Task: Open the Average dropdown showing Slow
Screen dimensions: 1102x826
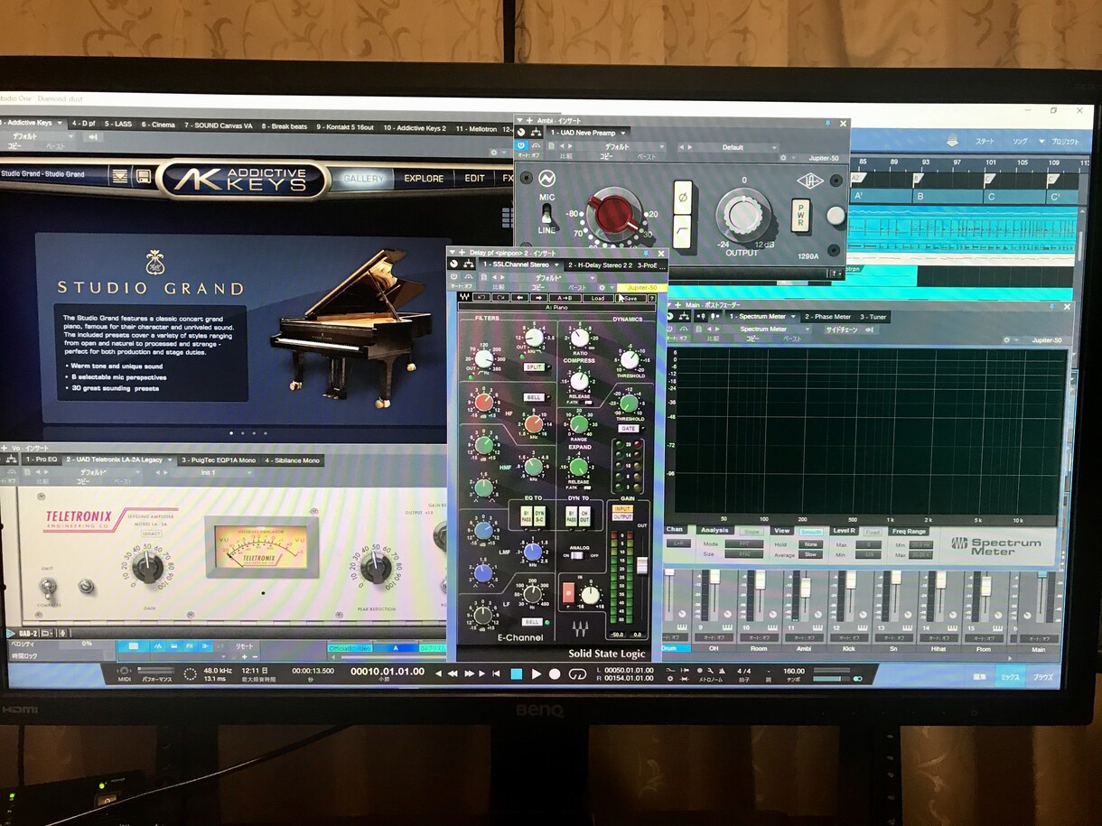Action: tap(810, 555)
